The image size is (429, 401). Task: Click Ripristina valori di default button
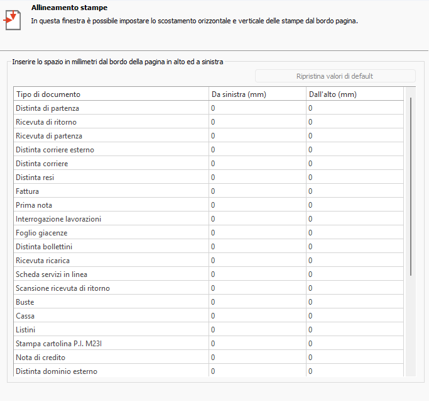pyautogui.click(x=335, y=76)
